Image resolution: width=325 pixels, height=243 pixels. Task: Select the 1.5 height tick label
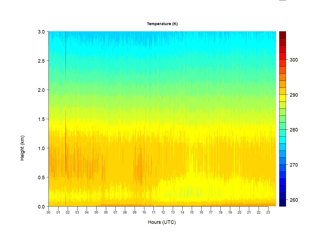41,119
